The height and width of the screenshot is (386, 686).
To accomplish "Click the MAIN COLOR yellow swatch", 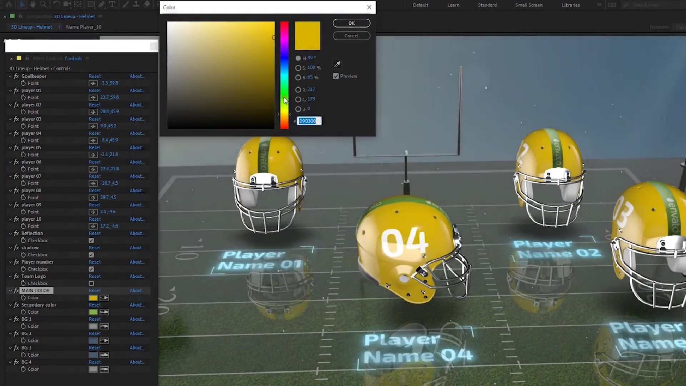I will [x=93, y=298].
